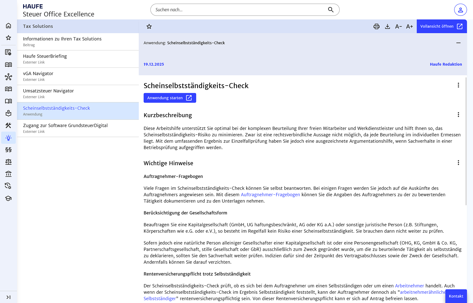This screenshot has height=303, width=473.
Task: Click 'Rentenversicherungspflicht trotz Selbstständigkeit' subheading
Action: (x=197, y=274)
